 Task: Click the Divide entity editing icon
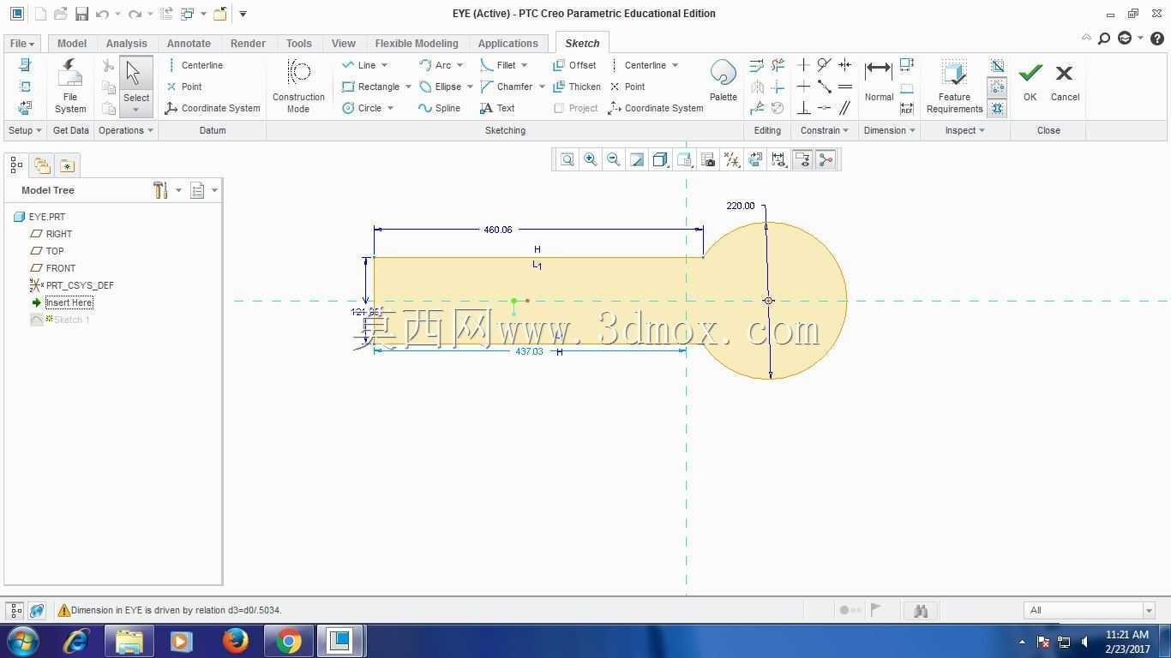757,108
